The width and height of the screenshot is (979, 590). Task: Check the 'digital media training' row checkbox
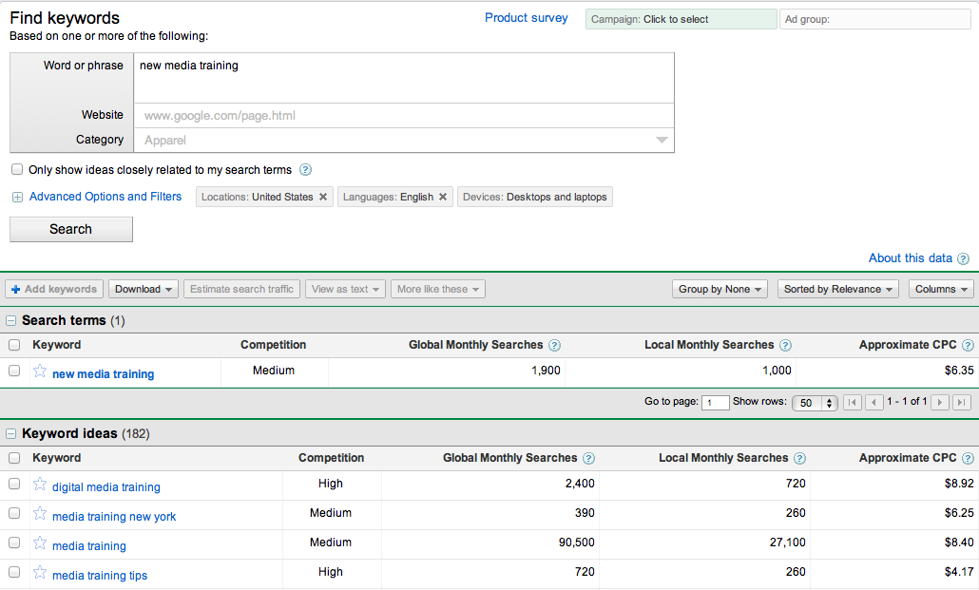(x=14, y=484)
